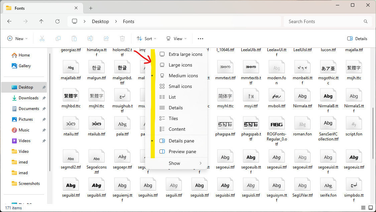
Task: Select the mvboli.ttf font file
Action: 277,98
